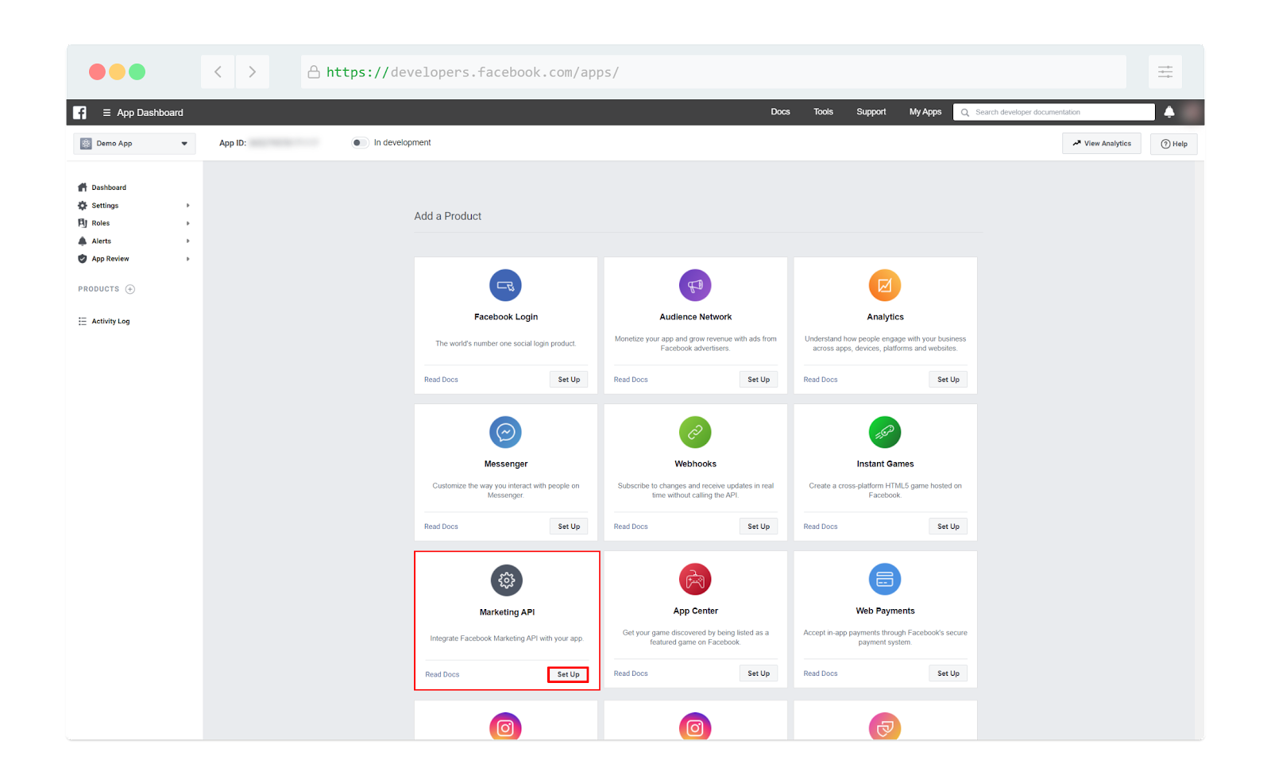Click the Activity Log list icon
Screen dimensions: 1271x783
(x=83, y=322)
